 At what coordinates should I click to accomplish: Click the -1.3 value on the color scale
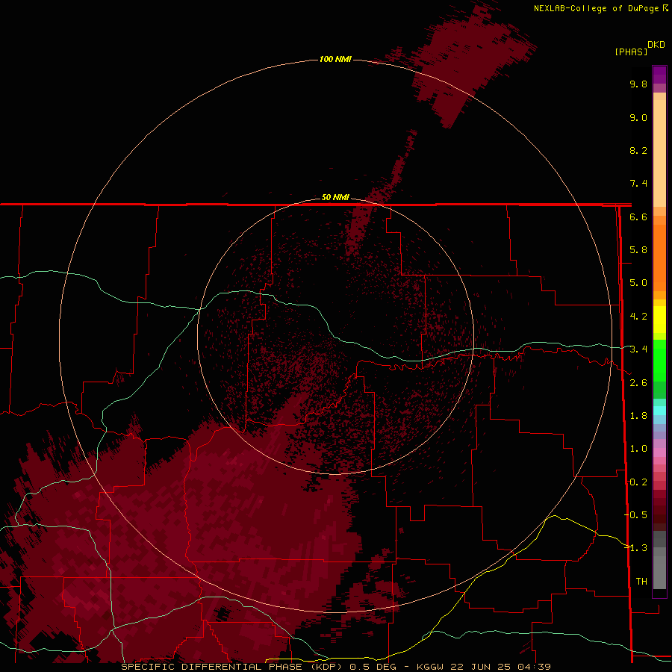(x=635, y=548)
